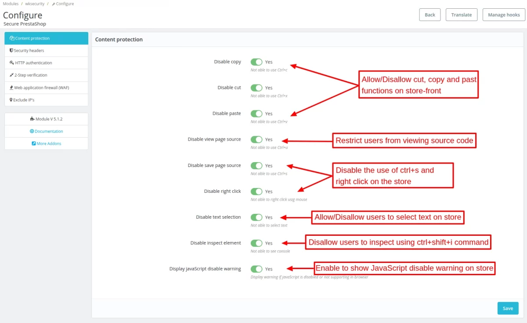Open Modules from the breadcrumb
The height and width of the screenshot is (323, 527).
click(x=11, y=4)
